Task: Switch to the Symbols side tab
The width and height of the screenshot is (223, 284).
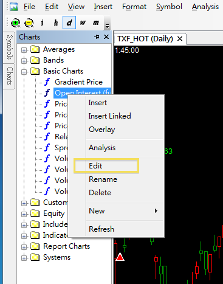Action: click(10, 47)
